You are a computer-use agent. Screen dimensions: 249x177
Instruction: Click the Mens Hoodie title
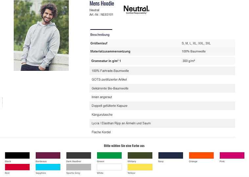pos(102,3)
